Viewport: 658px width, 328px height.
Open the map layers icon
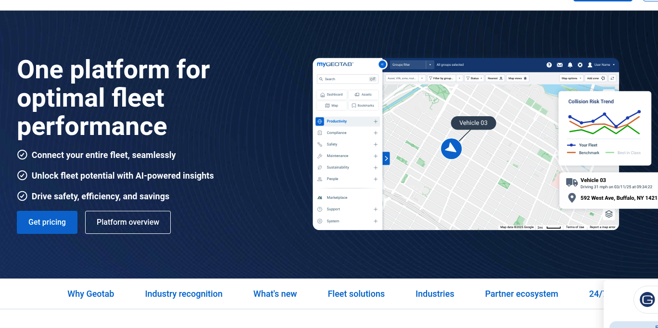click(608, 214)
